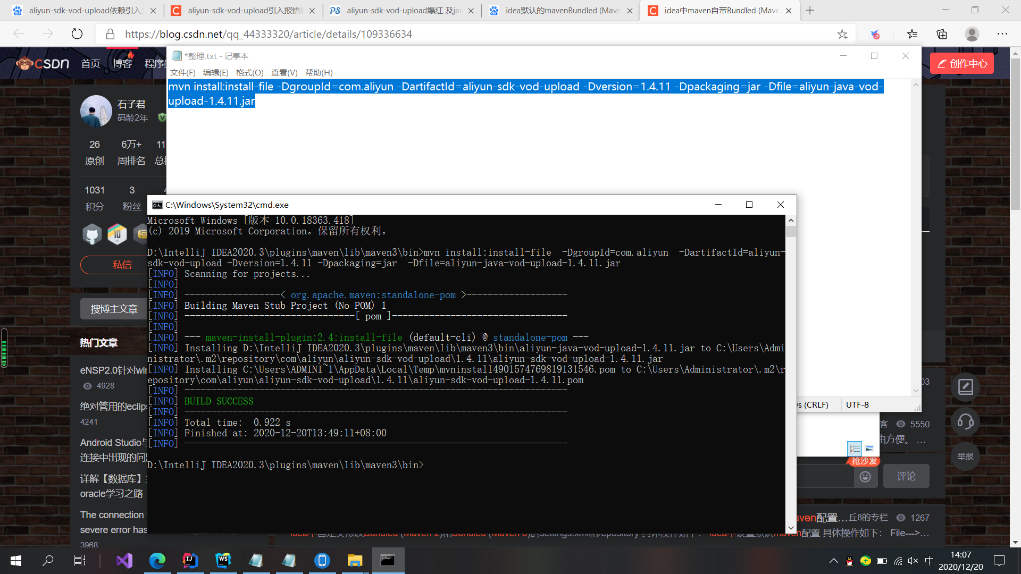Screen dimensions: 1021x574
Task: Toggle the Chinese input method indicator
Action: [x=929, y=561]
